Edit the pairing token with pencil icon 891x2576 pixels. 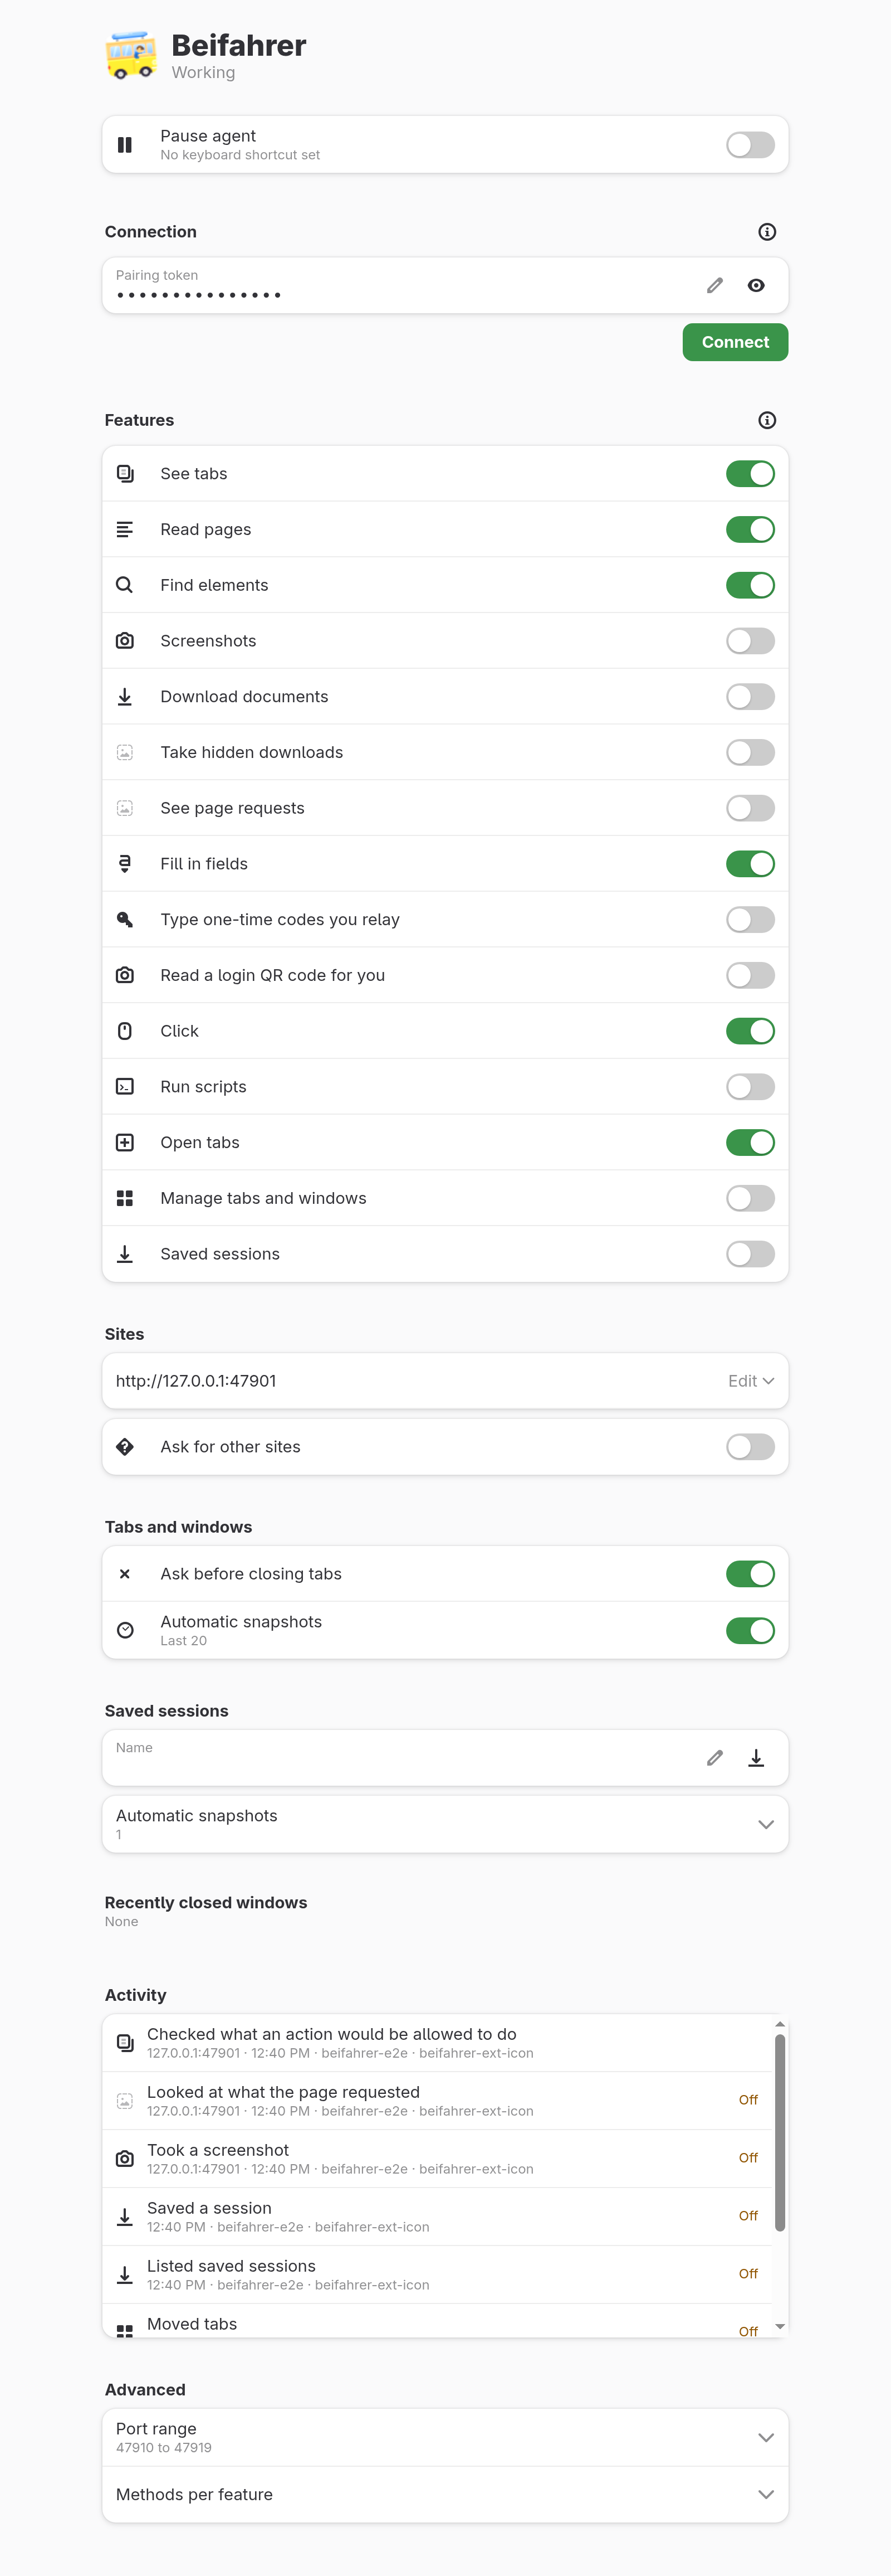pos(715,286)
